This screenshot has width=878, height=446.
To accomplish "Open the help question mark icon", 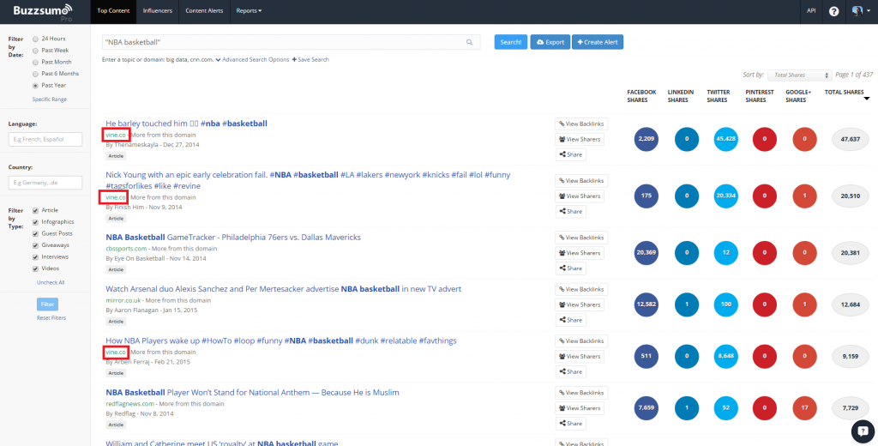I will pyautogui.click(x=833, y=11).
